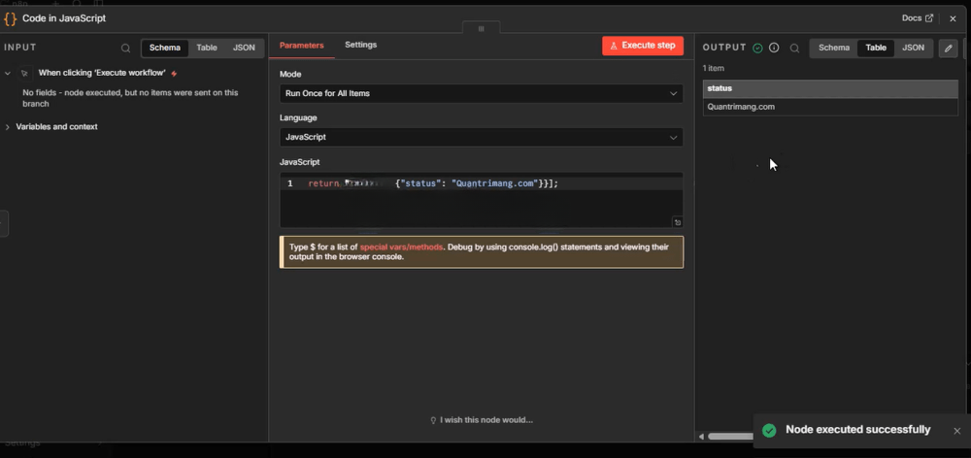The image size is (971, 458).
Task: Open the Settings tab
Action: 361,45
